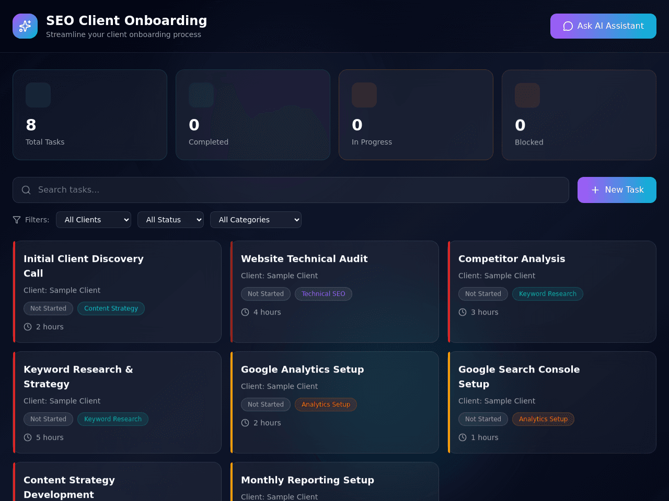Select the Completed stat label
The height and width of the screenshot is (501, 669).
pos(209,142)
